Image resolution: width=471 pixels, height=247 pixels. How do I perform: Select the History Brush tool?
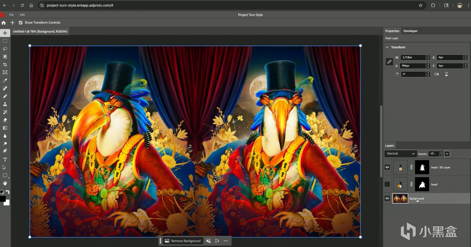pyautogui.click(x=5, y=112)
